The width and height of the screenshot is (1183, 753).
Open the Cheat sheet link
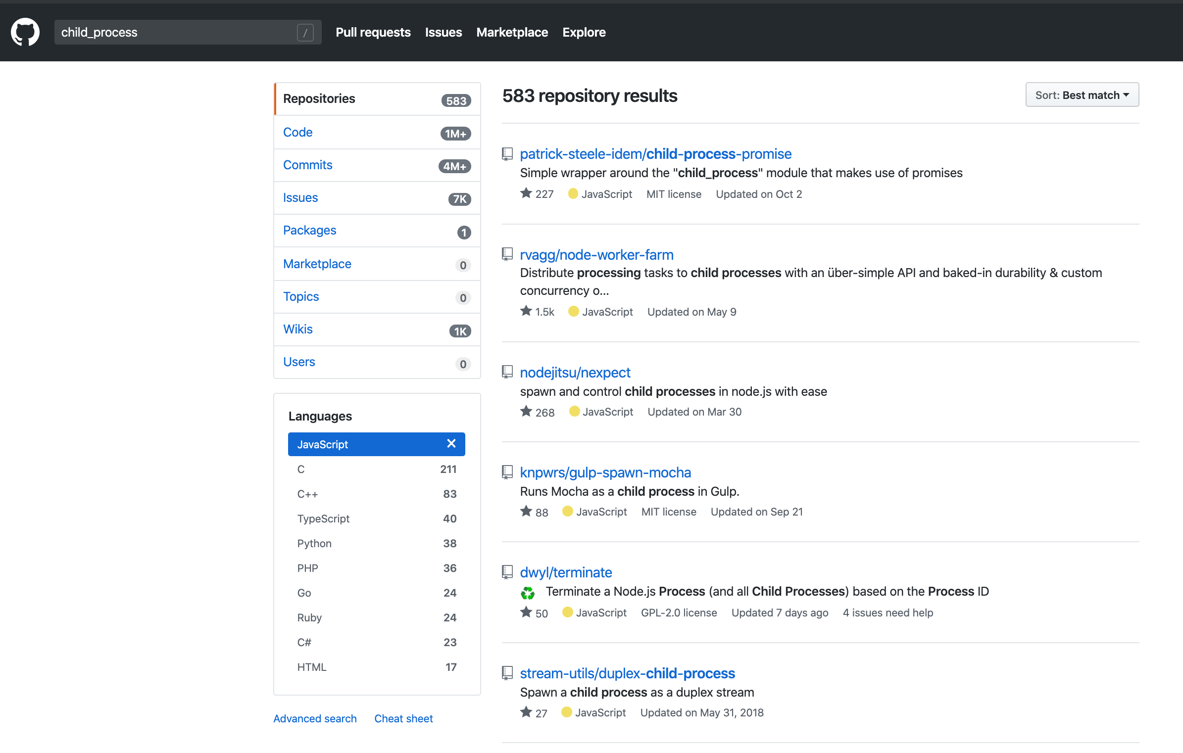pyautogui.click(x=403, y=718)
